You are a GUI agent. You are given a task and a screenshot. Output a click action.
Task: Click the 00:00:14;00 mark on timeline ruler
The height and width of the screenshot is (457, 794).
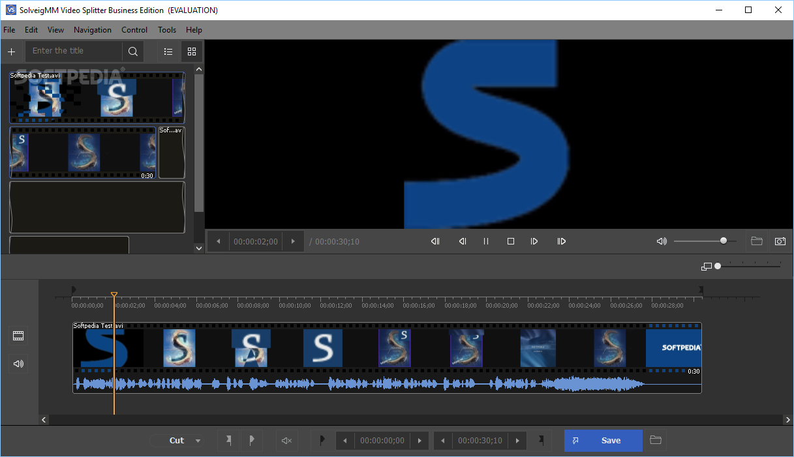377,305
